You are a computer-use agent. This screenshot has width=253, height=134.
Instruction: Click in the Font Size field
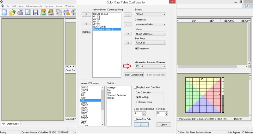[161, 114]
